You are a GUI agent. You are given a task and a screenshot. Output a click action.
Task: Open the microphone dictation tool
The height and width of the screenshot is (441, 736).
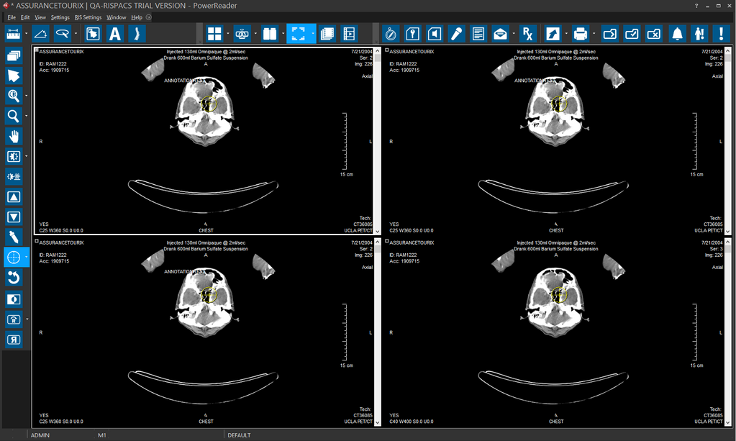click(x=456, y=34)
